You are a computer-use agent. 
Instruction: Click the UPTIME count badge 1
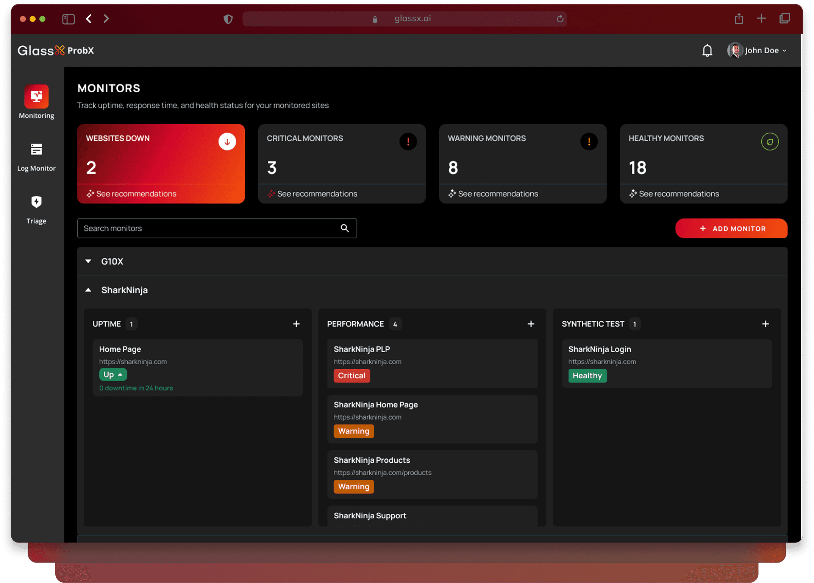(x=131, y=324)
